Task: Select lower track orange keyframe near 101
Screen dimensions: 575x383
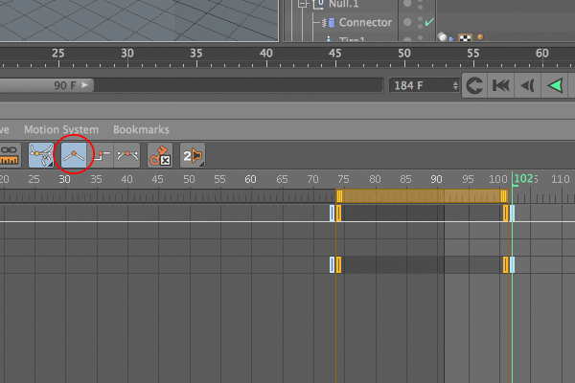Action: tap(506, 264)
